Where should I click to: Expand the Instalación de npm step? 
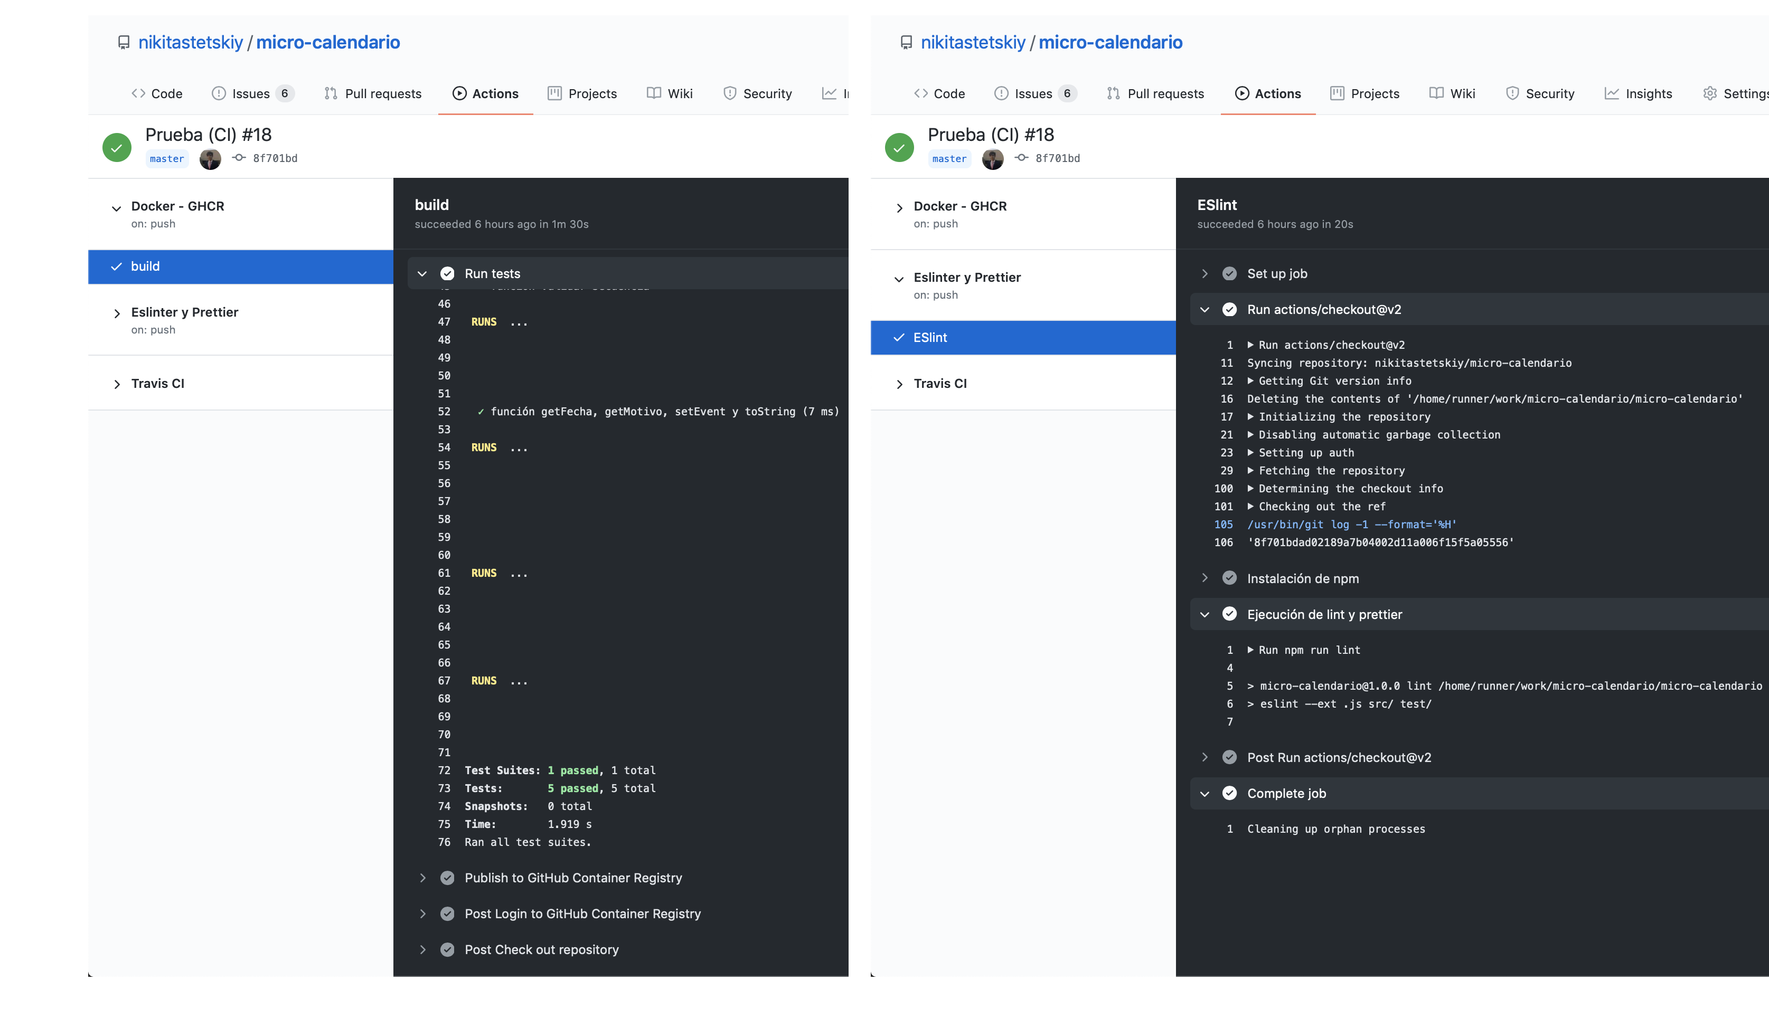coord(1205,579)
